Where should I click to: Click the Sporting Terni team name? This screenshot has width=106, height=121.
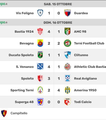pos(22,90)
